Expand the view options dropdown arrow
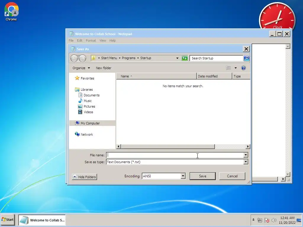Viewport: 303px width, 227px height. (236, 68)
